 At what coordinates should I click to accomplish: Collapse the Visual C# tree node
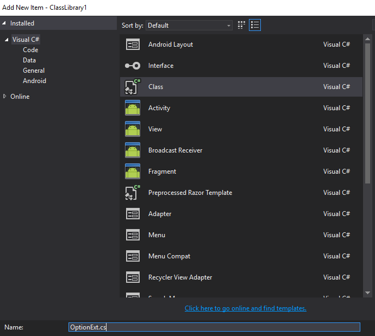tap(7, 40)
